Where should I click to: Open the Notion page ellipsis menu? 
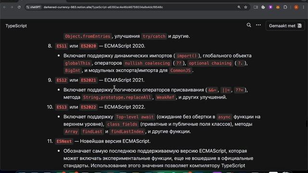coord(258,25)
